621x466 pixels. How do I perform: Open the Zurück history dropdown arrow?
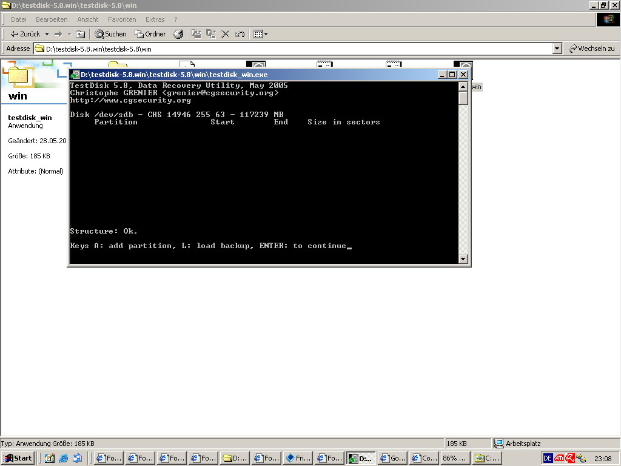tap(47, 34)
